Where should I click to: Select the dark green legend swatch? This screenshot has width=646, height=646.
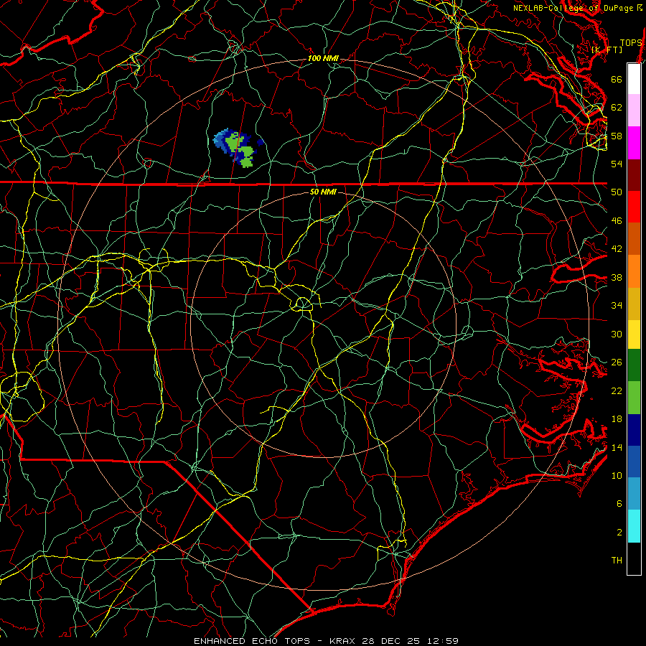point(634,365)
